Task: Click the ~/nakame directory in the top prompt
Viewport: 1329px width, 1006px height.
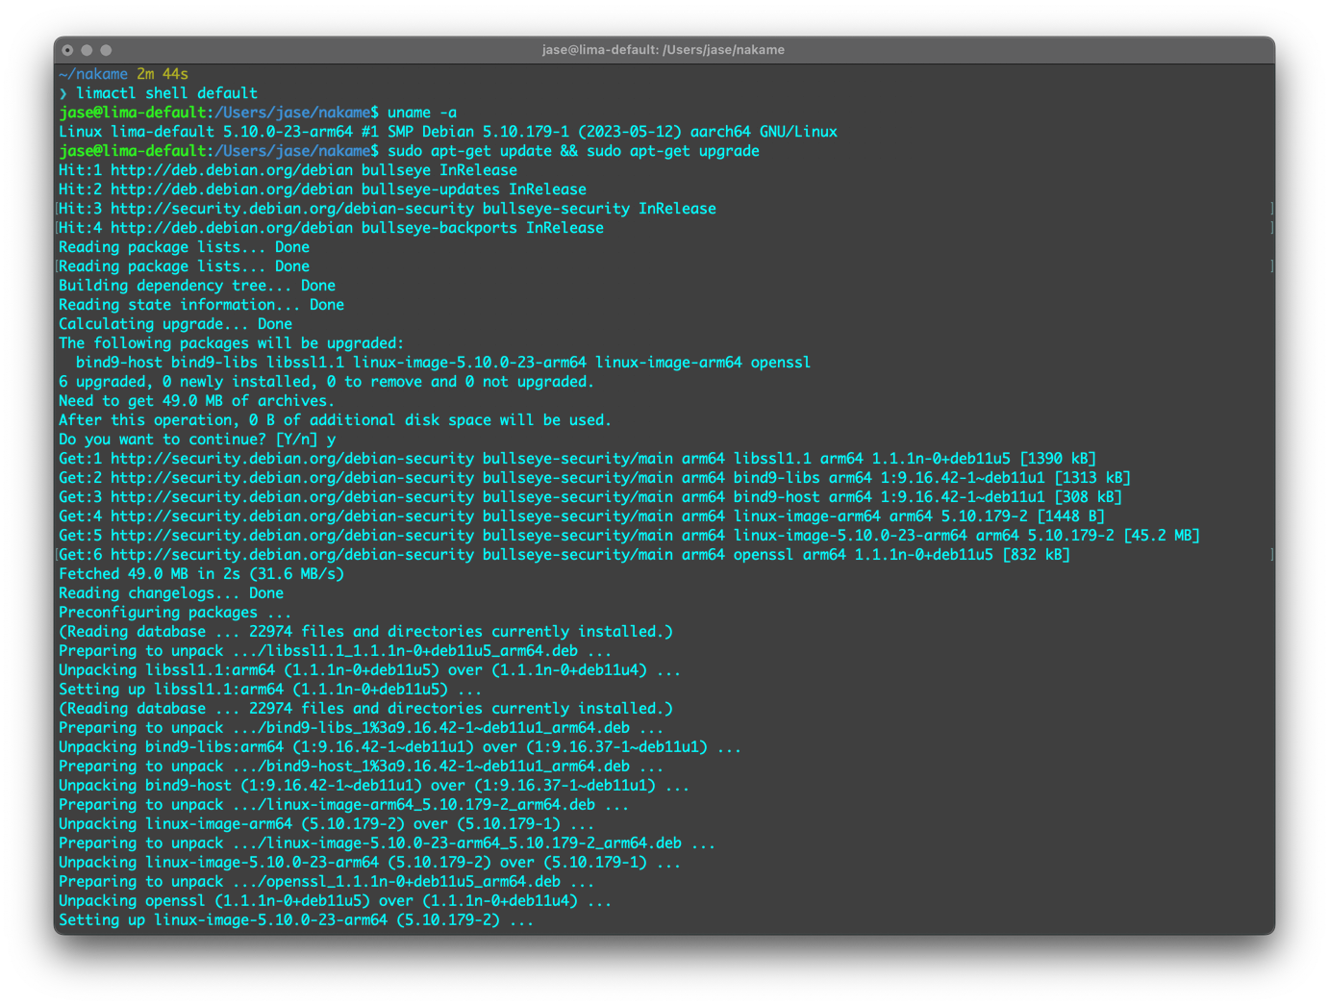Action: 93,74
